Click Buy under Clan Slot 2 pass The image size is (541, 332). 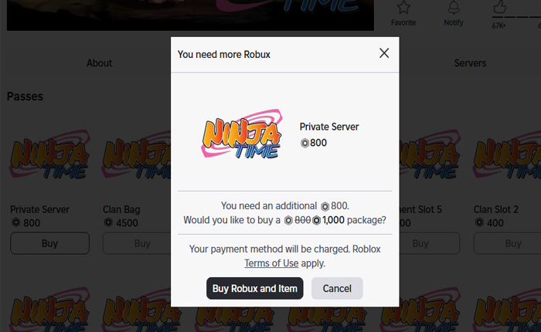coord(512,243)
